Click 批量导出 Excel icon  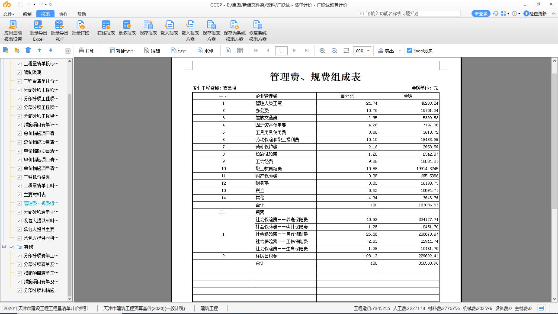(38, 31)
